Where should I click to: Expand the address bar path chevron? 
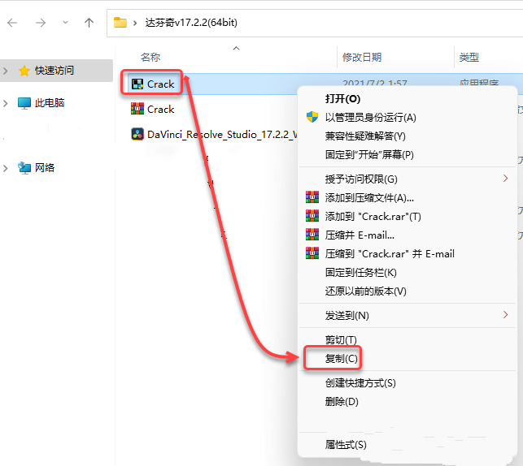click(135, 23)
